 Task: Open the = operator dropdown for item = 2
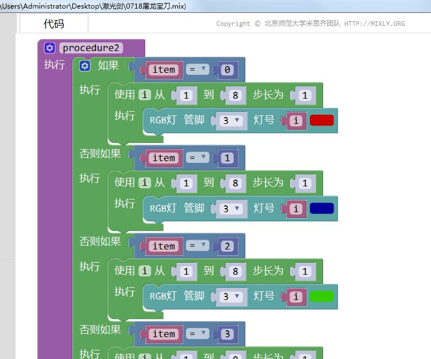pyautogui.click(x=197, y=246)
